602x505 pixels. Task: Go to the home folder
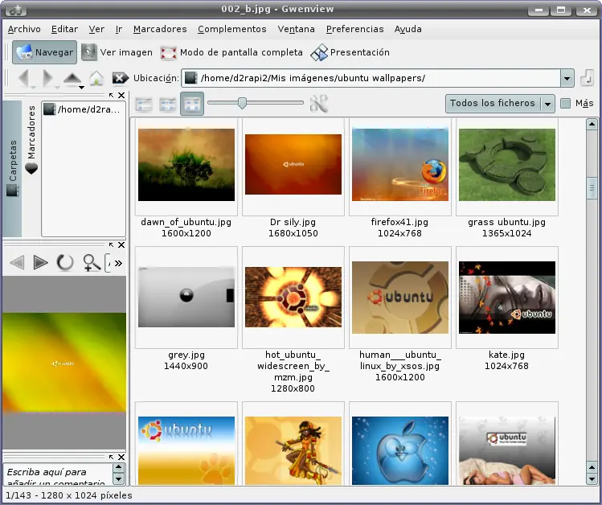[96, 78]
